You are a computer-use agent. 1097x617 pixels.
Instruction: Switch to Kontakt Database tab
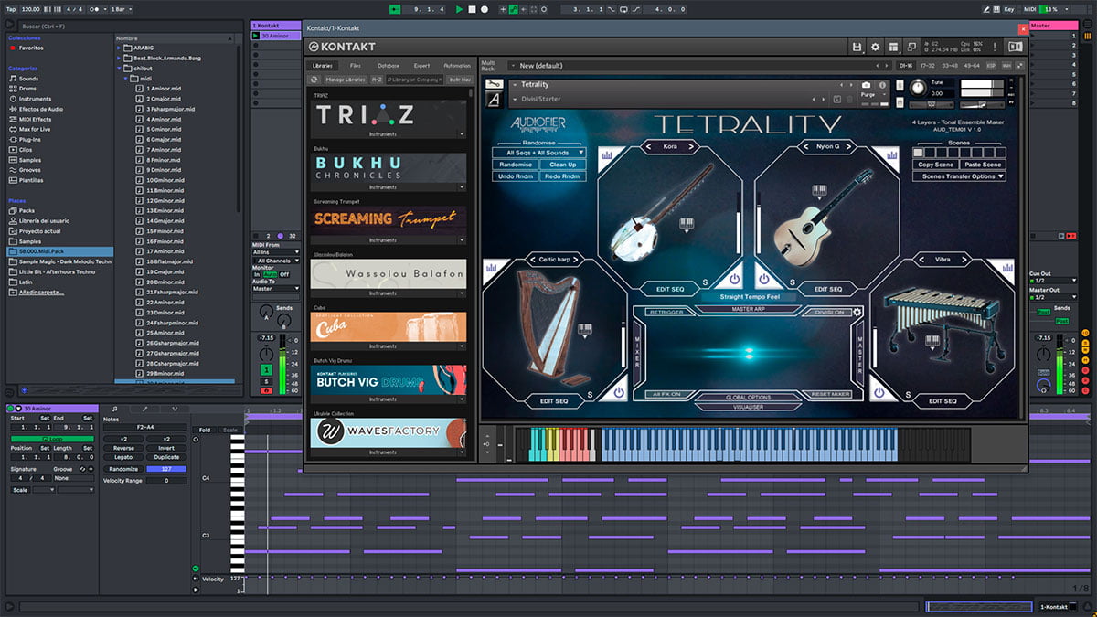388,66
